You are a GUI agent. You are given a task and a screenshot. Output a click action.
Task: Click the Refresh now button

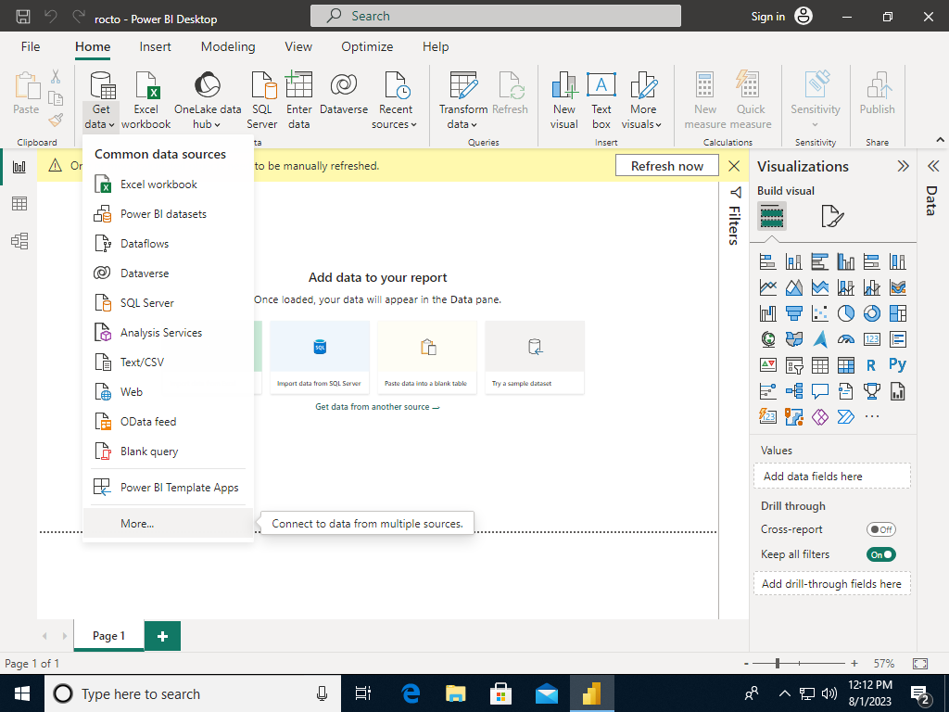tap(666, 165)
